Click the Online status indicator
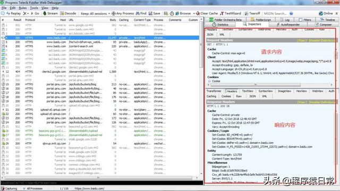Screen dimensions: 340x191 (326, 13)
